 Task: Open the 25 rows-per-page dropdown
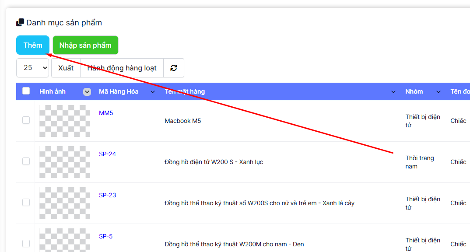pos(32,68)
